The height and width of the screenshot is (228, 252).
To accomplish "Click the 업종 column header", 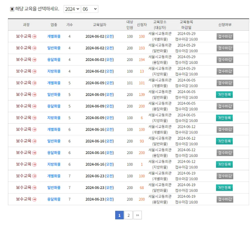I will point(54,25).
